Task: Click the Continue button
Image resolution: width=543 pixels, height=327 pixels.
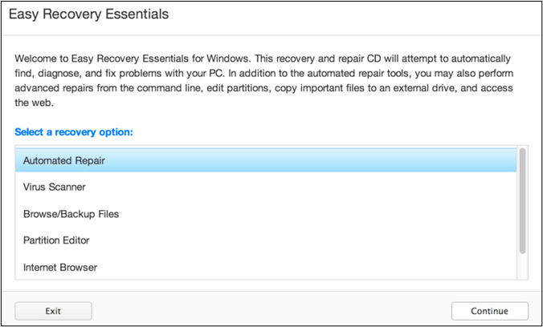Action: coord(490,311)
